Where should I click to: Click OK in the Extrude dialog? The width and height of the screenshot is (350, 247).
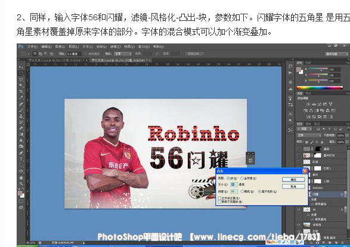(293, 180)
